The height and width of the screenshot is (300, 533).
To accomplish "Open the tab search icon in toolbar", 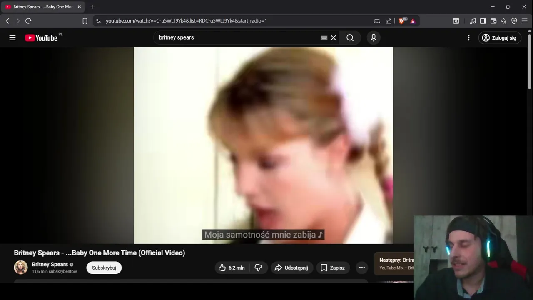I will pyautogui.click(x=456, y=21).
